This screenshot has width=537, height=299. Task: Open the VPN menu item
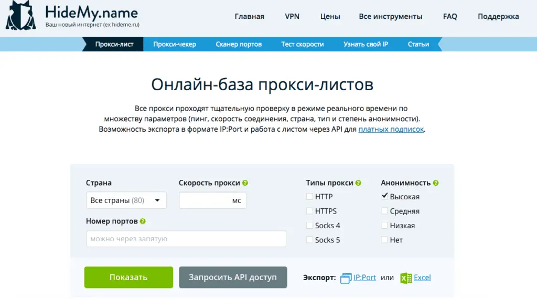pyautogui.click(x=292, y=16)
